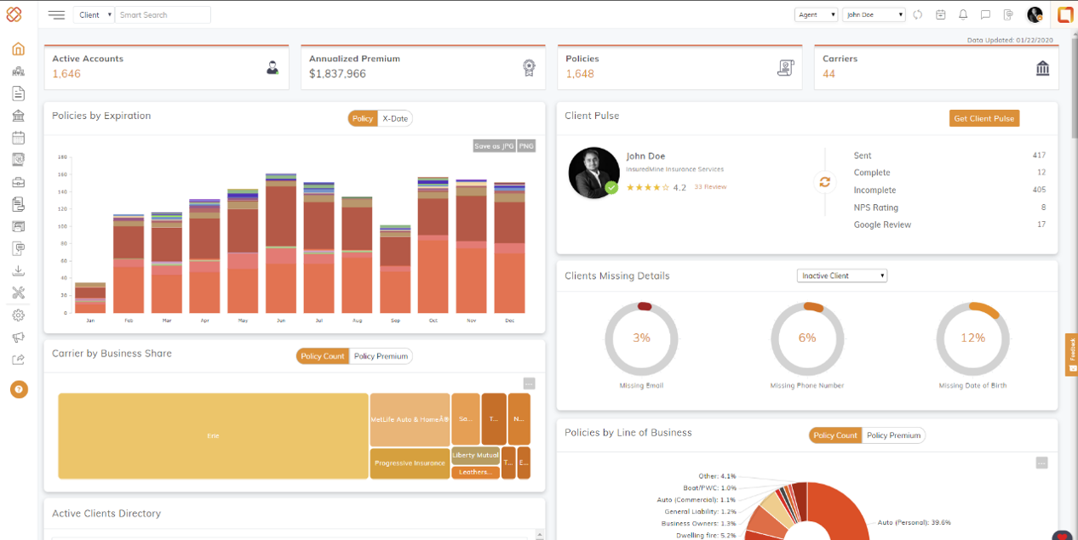
Task: Click the Erie block in carrier treemap
Action: (x=213, y=435)
